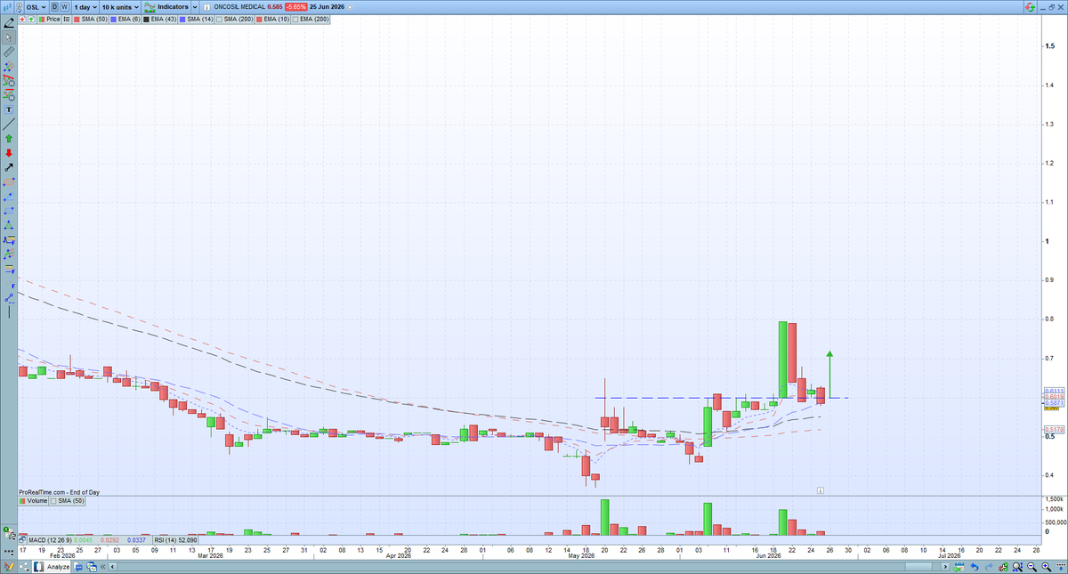The image size is (1068, 574).
Task: Collapse bottom toolbar with double chevron
Action: click(102, 567)
